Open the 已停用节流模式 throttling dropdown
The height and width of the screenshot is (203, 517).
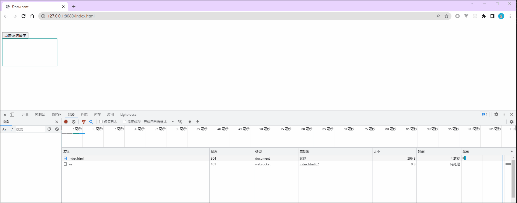159,122
